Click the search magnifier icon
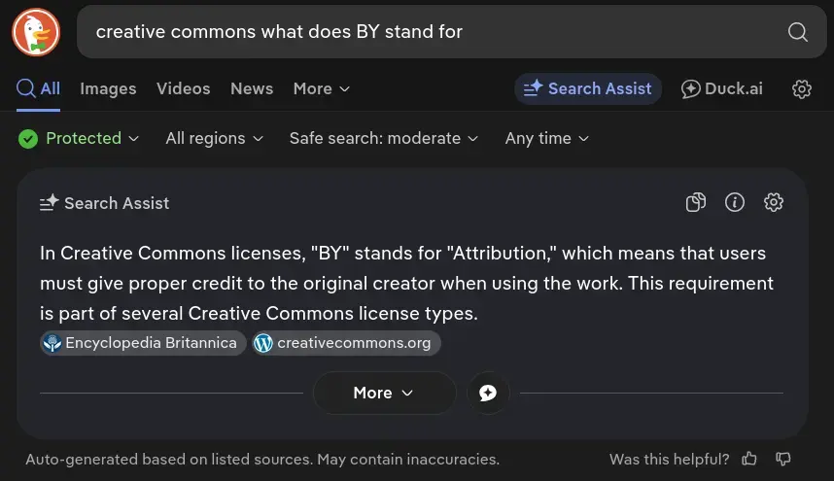This screenshot has width=834, height=481. (x=798, y=32)
